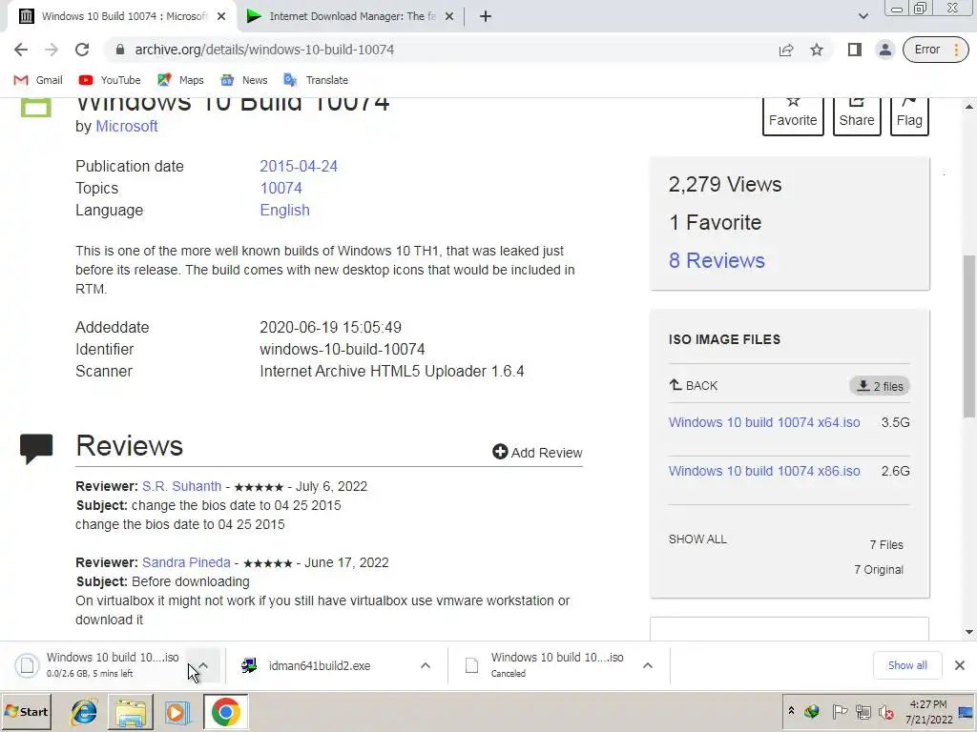977x732 pixels.
Task: Click 7 Original count
Action: pos(879,570)
